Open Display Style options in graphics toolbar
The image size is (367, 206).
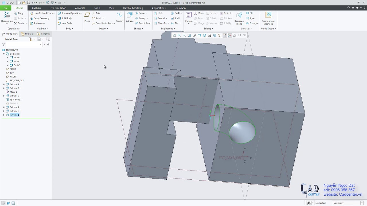click(x=200, y=35)
